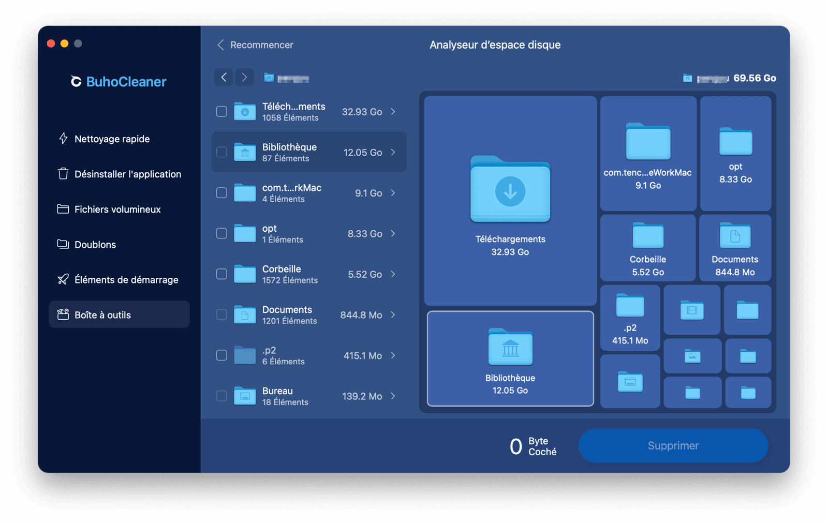
Task: Check the Documents checkbox
Action: coord(221,315)
